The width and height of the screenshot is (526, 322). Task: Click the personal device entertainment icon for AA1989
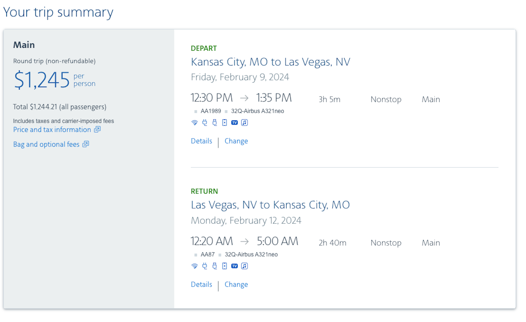pyautogui.click(x=225, y=123)
